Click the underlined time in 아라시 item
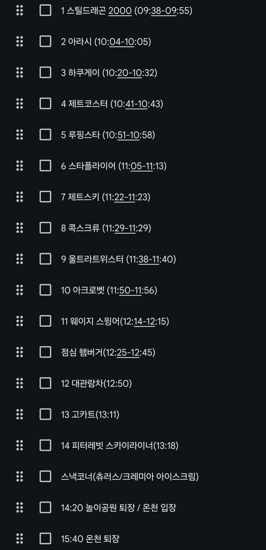Screen dimensions: 266x550 click(x=122, y=42)
